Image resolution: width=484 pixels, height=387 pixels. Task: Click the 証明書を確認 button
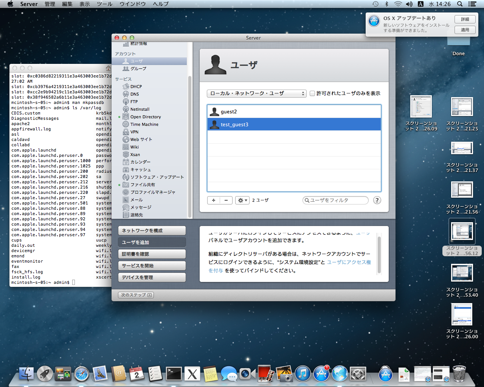click(152, 254)
